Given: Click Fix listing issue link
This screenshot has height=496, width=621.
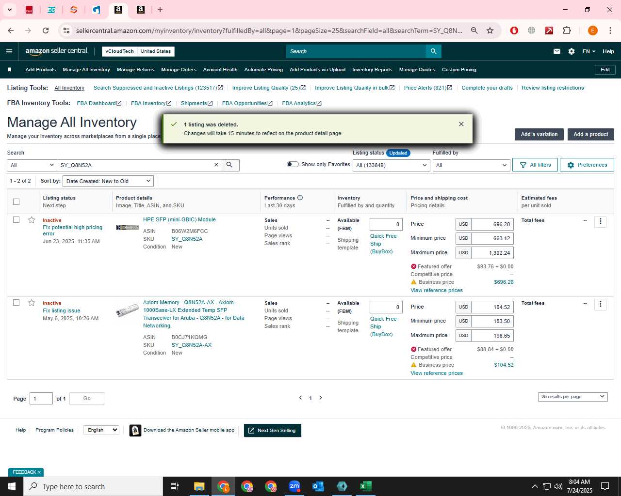Looking at the screenshot, I should point(62,310).
